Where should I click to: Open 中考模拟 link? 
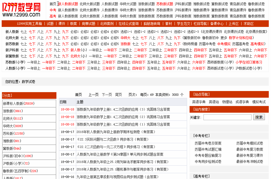coord(224,44)
